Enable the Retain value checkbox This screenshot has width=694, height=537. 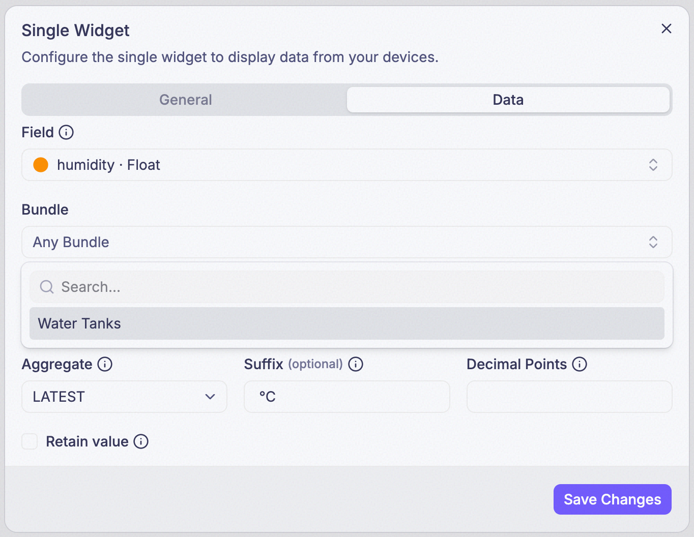[x=30, y=441]
